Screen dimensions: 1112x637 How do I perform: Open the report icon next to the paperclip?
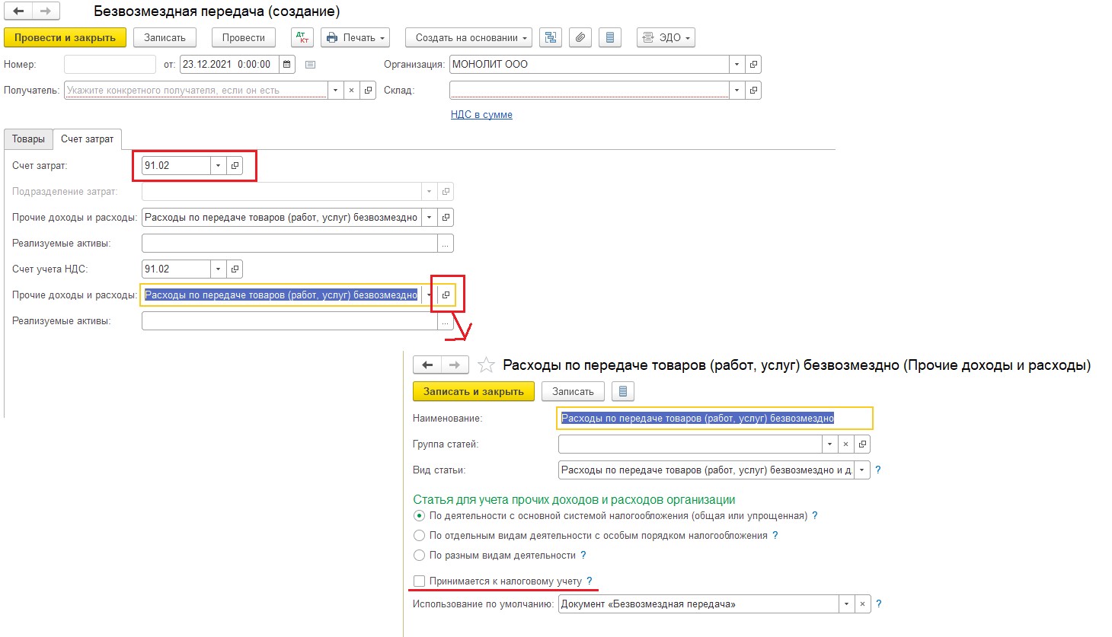click(x=610, y=37)
